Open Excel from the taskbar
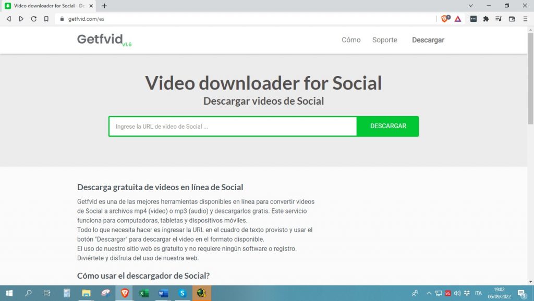This screenshot has width=534, height=301. tap(144, 293)
